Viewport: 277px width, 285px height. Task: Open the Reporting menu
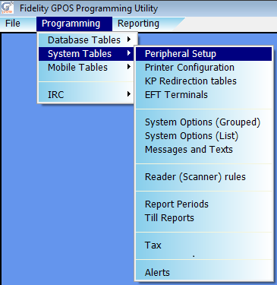click(138, 24)
